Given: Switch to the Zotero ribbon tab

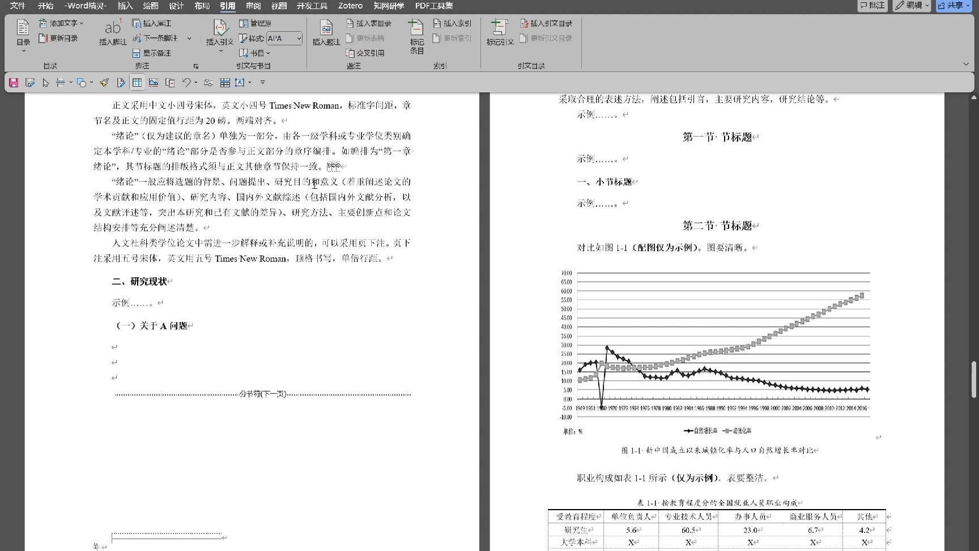Looking at the screenshot, I should (x=350, y=6).
